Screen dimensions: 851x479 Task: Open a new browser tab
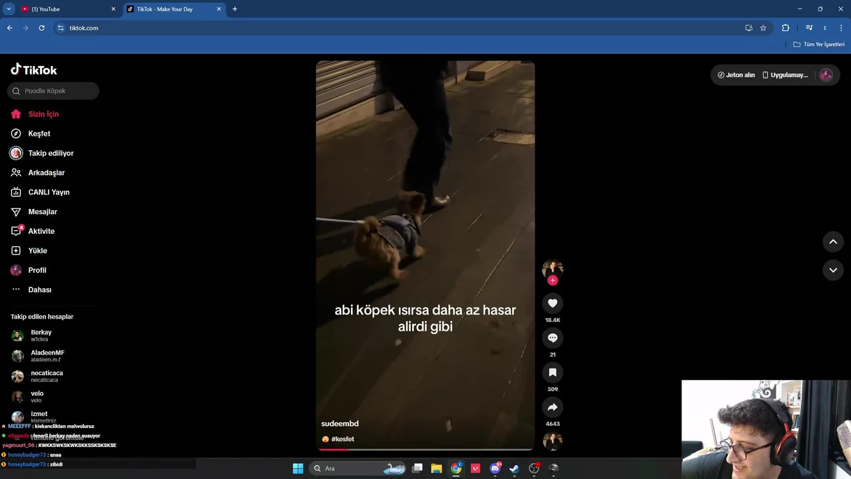click(x=235, y=9)
